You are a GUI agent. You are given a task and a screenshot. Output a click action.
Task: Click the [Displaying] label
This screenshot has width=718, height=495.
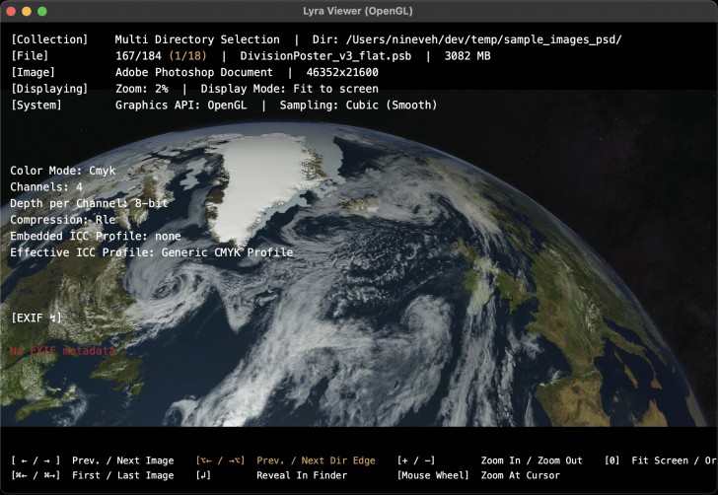click(x=49, y=89)
